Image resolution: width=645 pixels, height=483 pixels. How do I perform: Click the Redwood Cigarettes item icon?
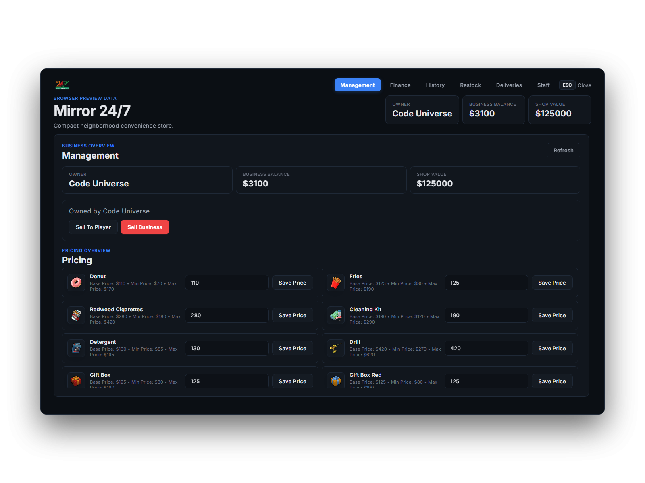pyautogui.click(x=76, y=316)
